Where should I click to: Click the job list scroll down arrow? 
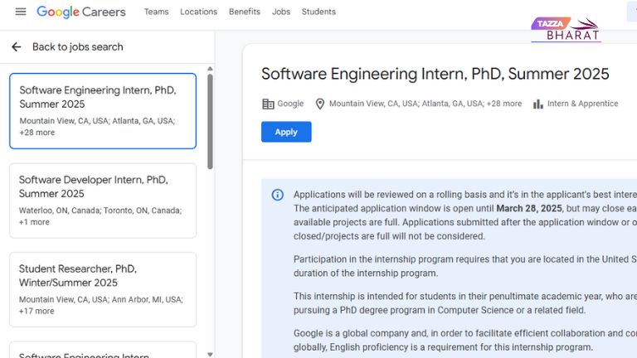pyautogui.click(x=210, y=355)
